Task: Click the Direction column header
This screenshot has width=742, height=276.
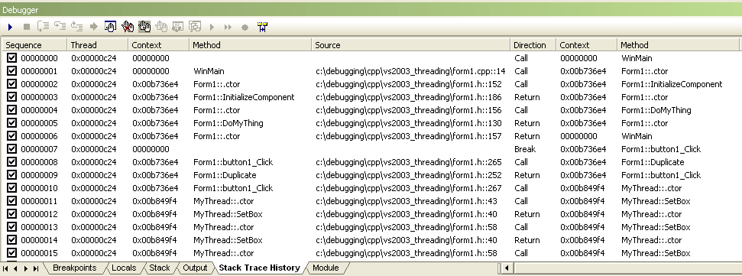Action: tap(533, 45)
